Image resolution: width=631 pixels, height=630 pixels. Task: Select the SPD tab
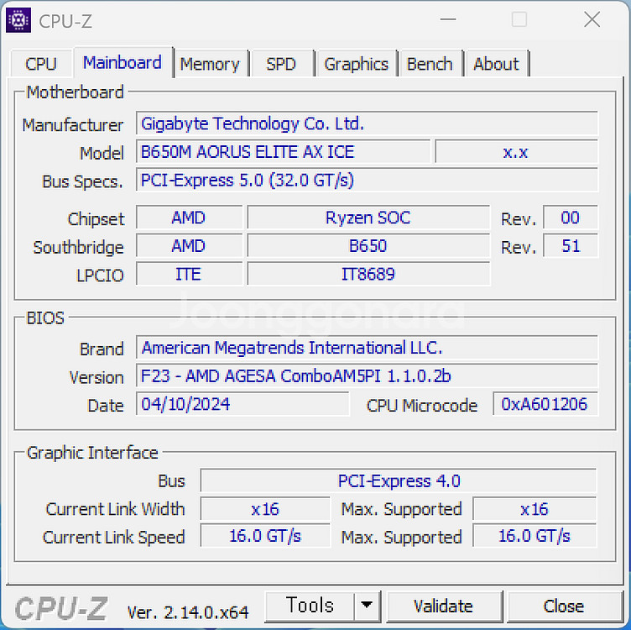(x=280, y=64)
